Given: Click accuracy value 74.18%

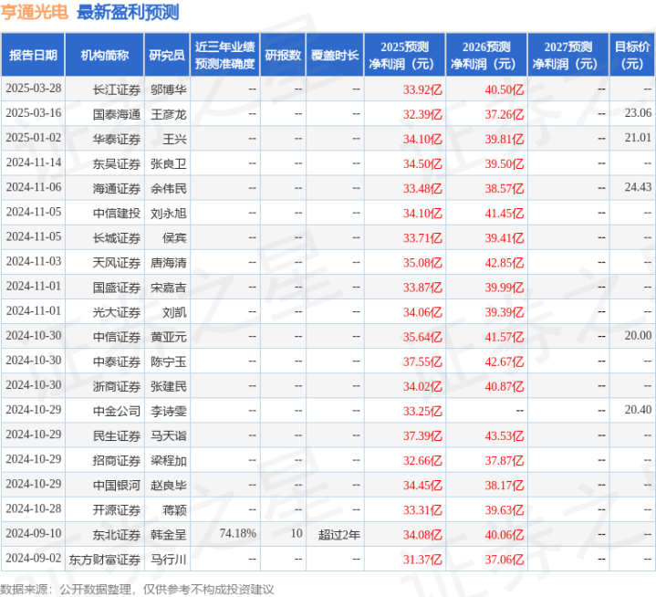Looking at the screenshot, I should tap(237, 533).
